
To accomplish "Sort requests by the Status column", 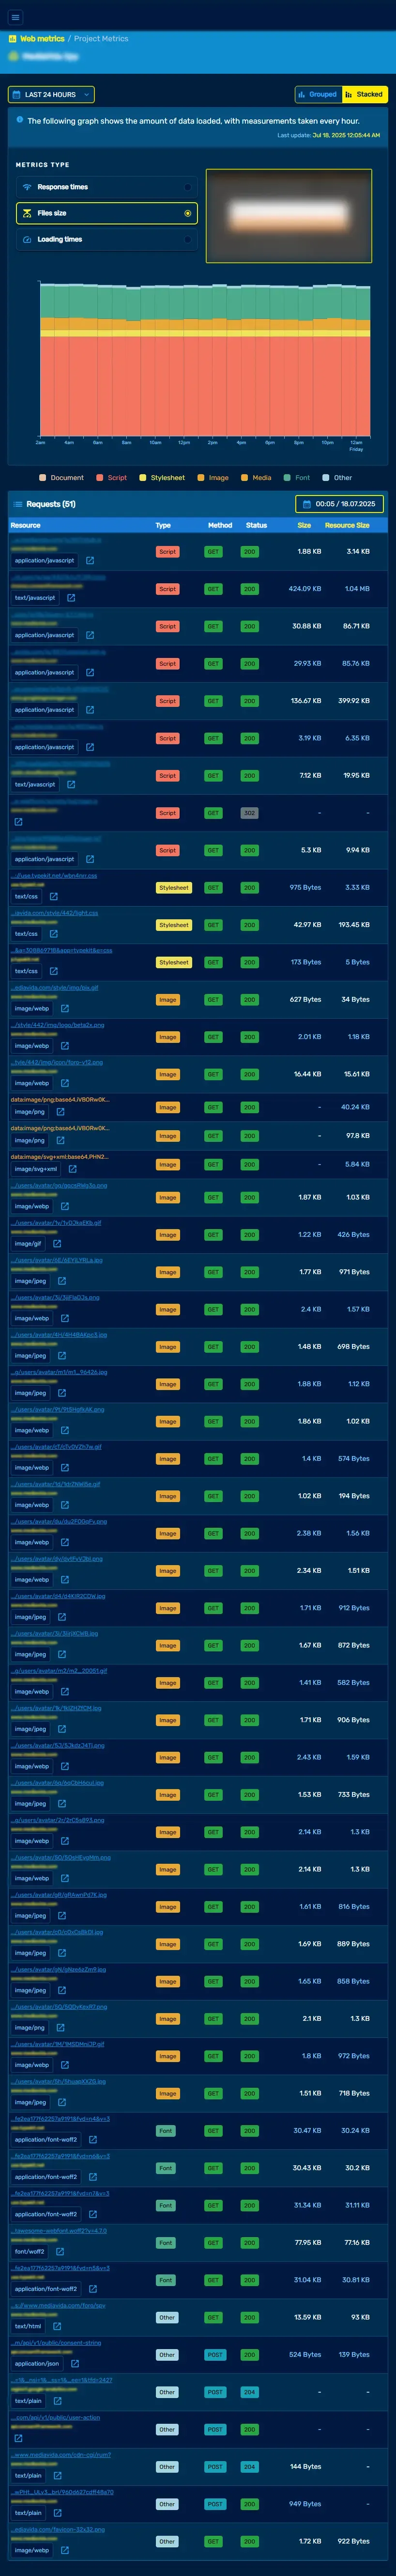I will tap(257, 525).
